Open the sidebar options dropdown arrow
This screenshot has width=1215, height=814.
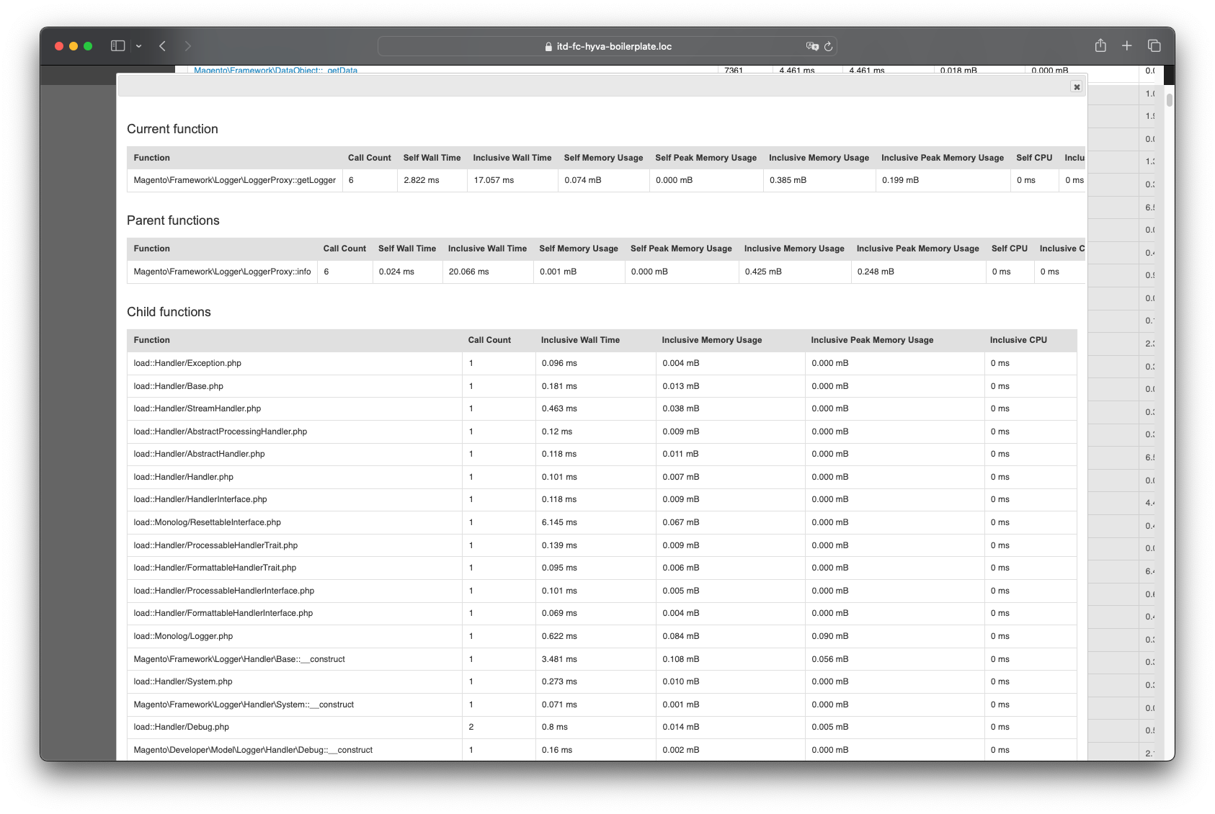138,46
